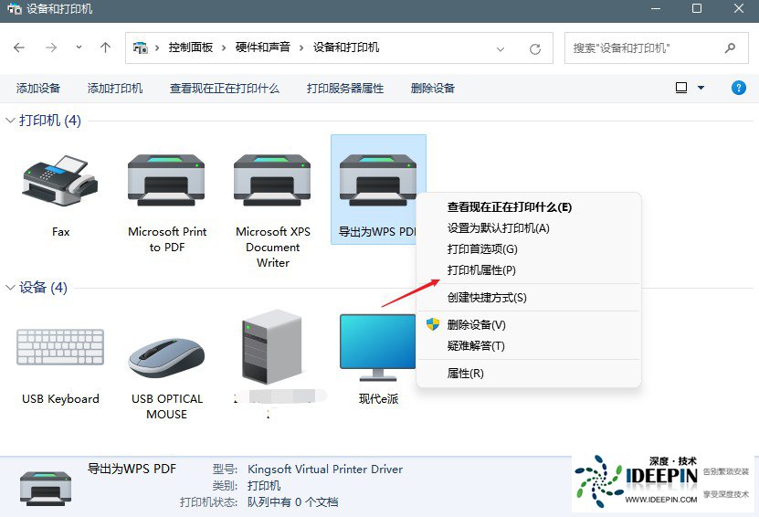Collapse the 打印机 (4) group
The height and width of the screenshot is (517, 759).
10,121
